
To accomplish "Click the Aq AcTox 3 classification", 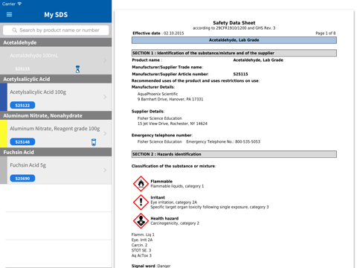I will pos(141,255).
